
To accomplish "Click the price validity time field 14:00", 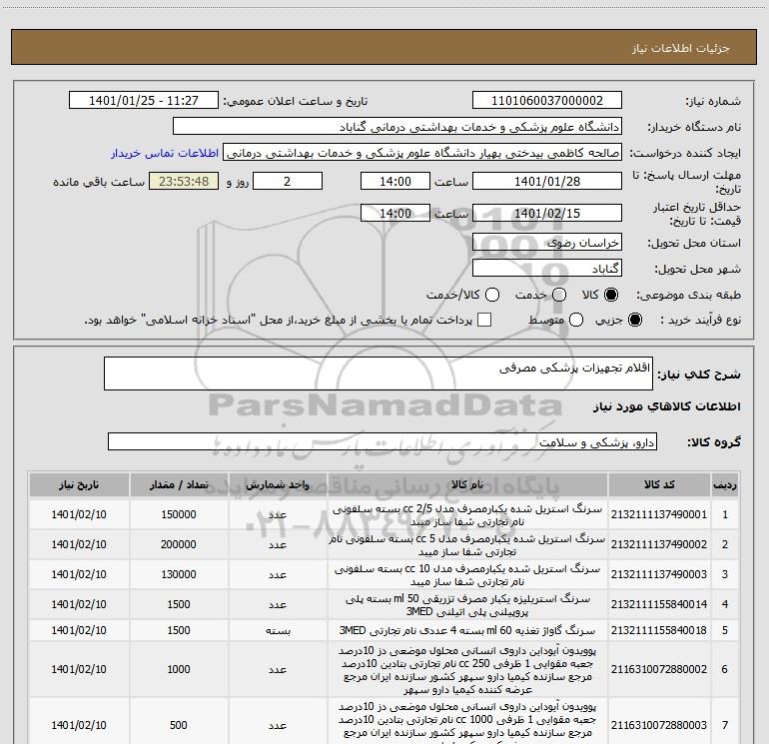I will [395, 213].
